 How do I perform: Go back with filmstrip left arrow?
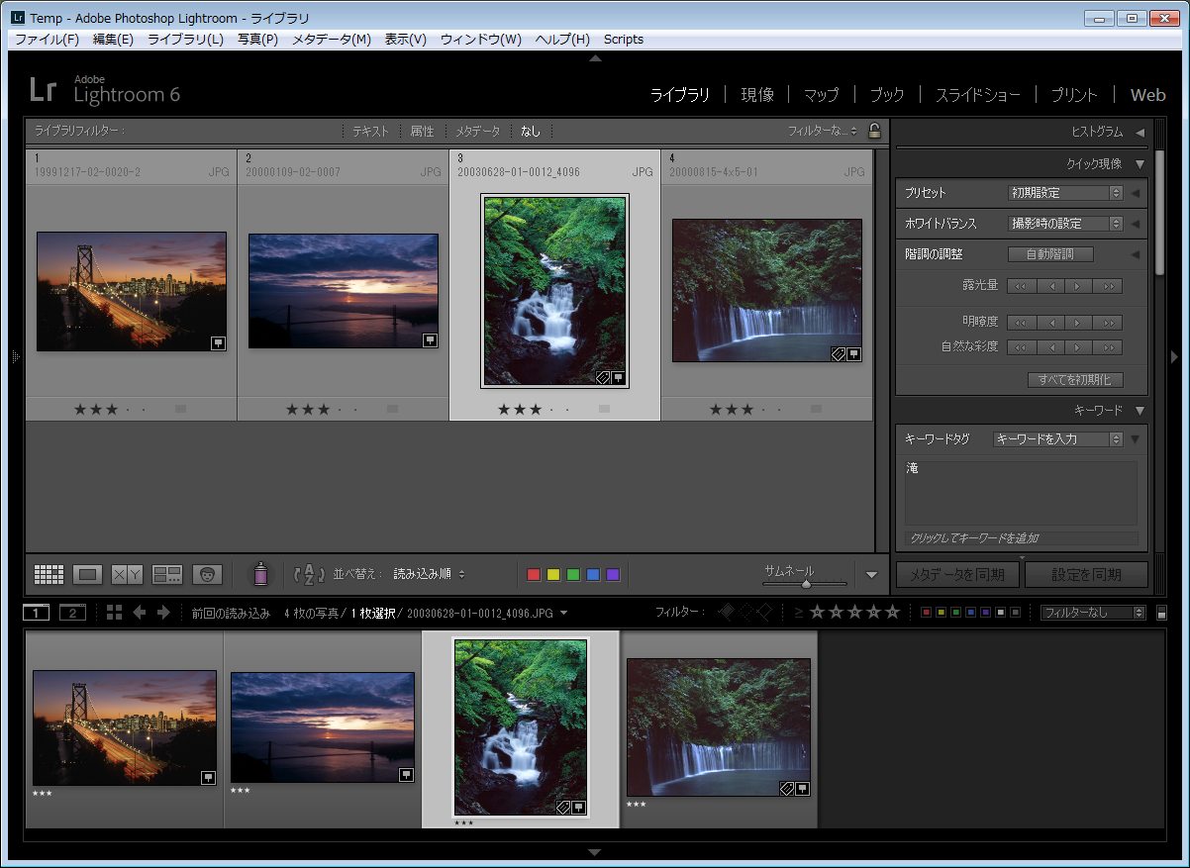click(140, 613)
